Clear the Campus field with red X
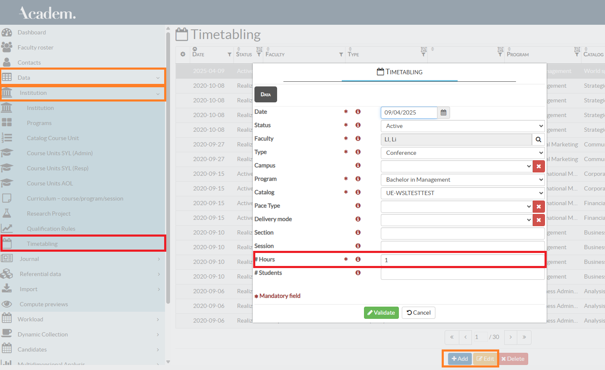 [539, 166]
